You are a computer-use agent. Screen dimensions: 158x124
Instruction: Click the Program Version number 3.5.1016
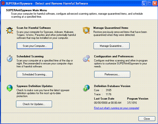(x=132, y=103)
